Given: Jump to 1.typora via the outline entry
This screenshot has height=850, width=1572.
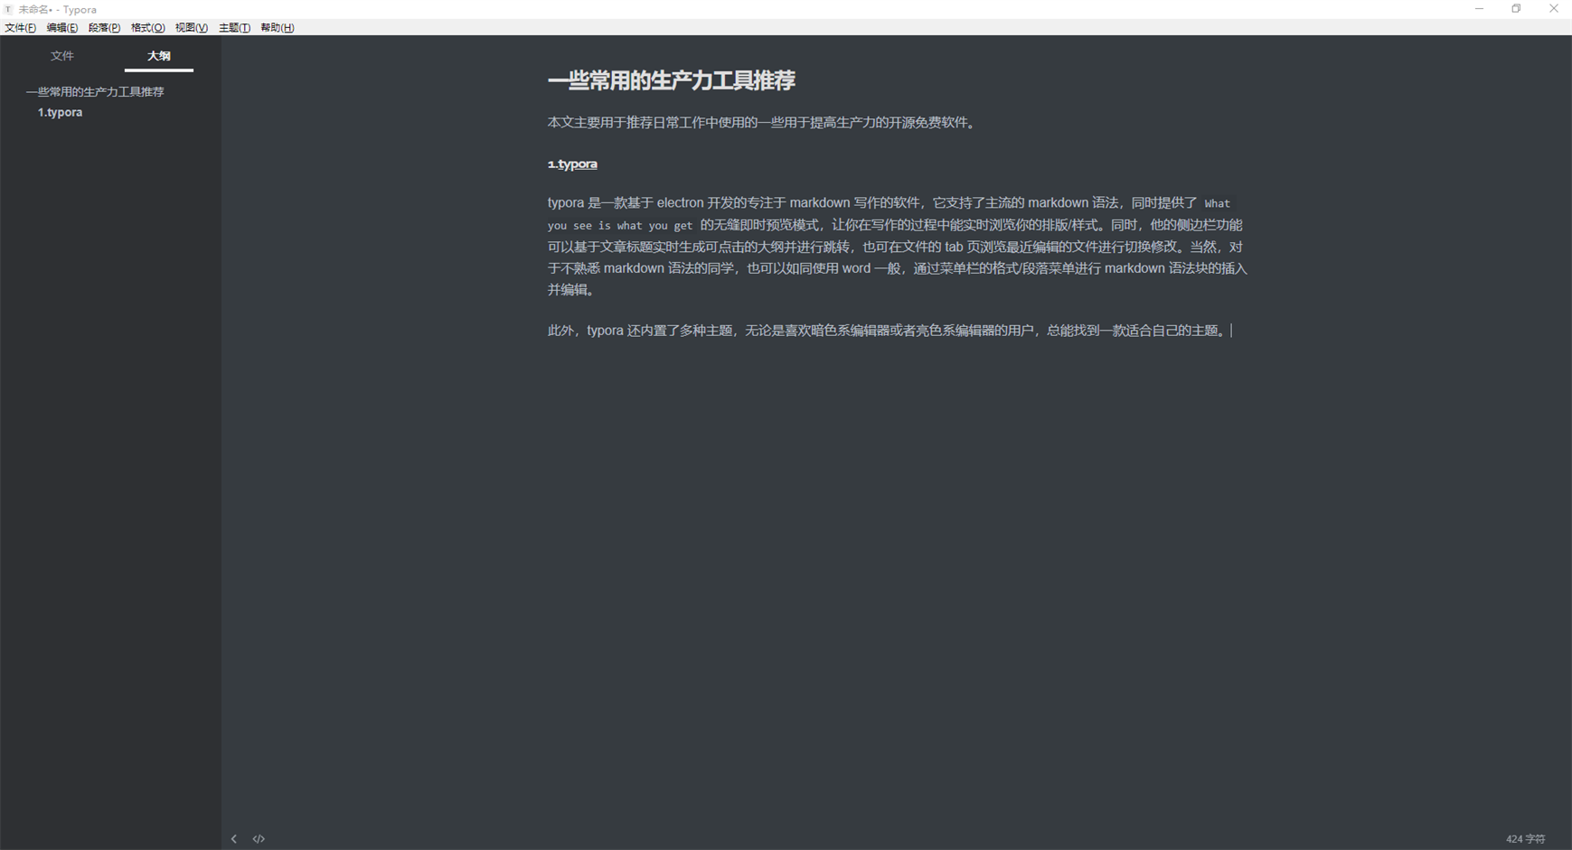Looking at the screenshot, I should point(60,112).
